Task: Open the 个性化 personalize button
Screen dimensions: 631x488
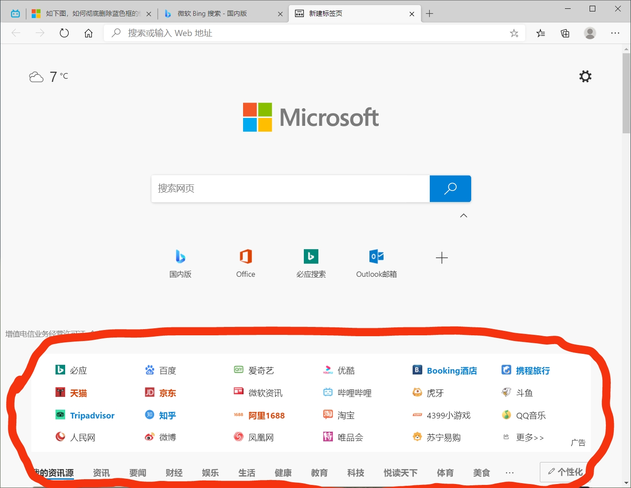Action: [565, 472]
